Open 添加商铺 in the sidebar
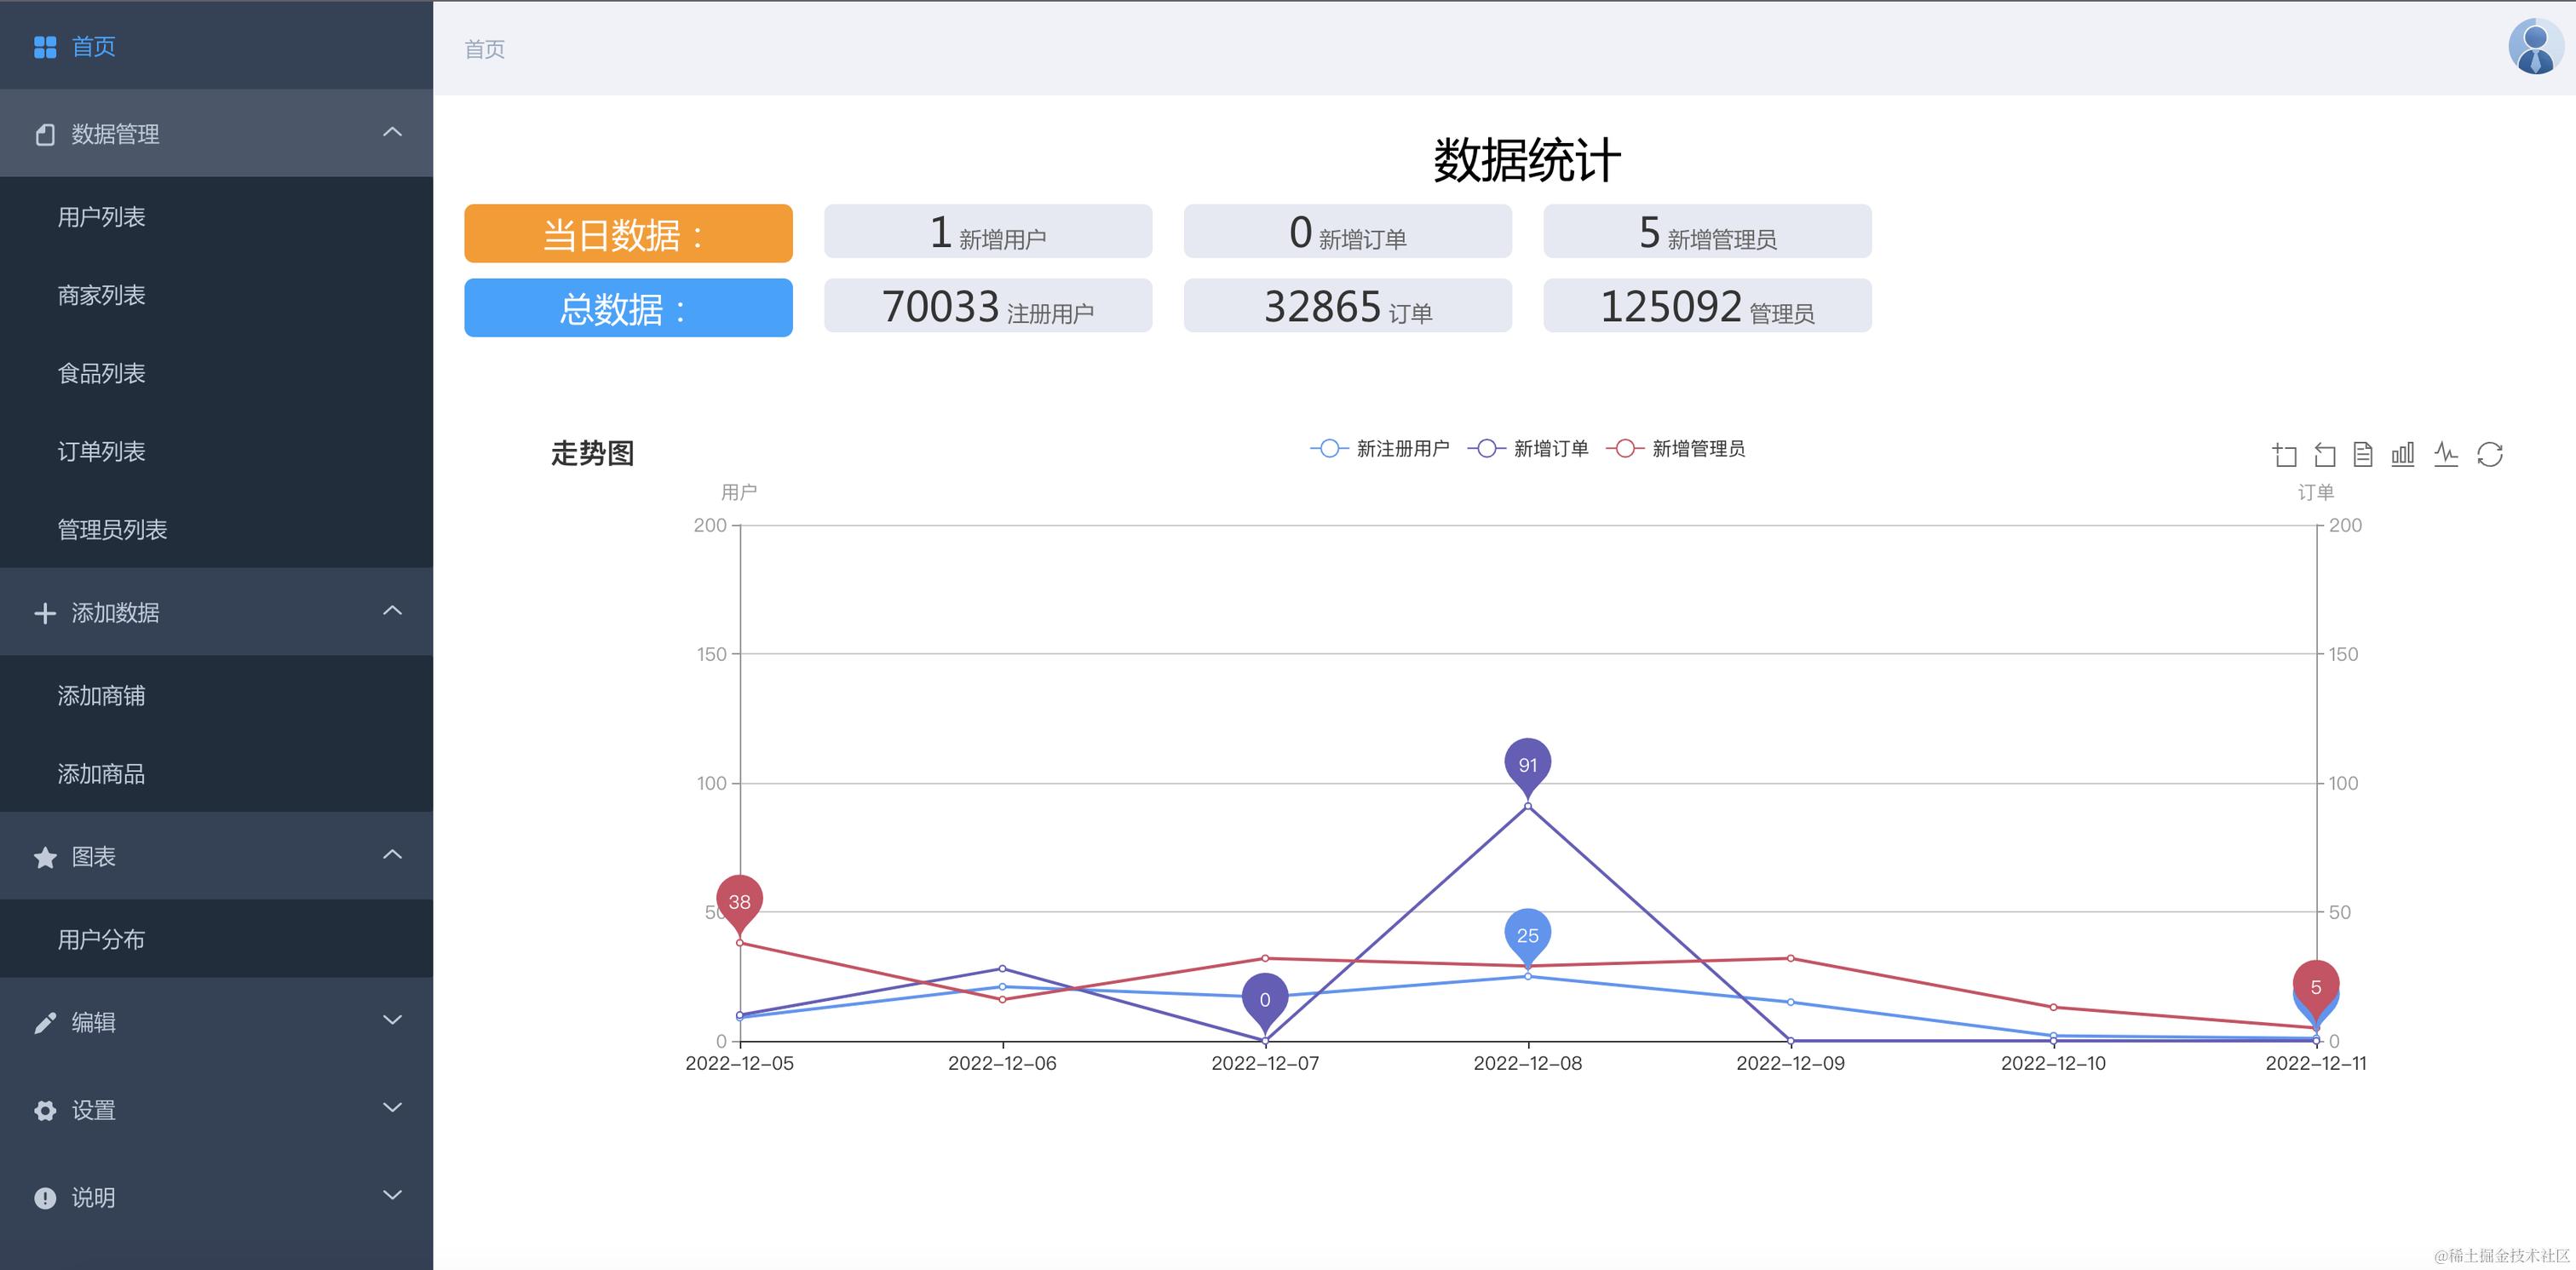The width and height of the screenshot is (2576, 1270). click(x=102, y=695)
